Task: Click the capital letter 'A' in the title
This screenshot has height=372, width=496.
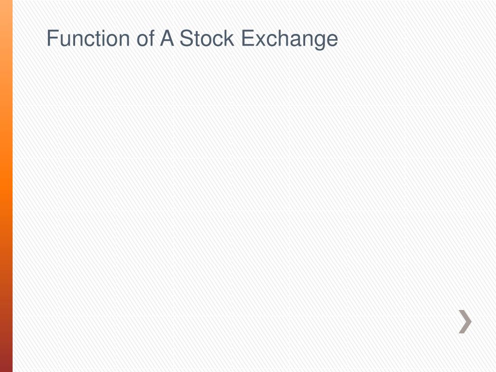Action: 167,38
